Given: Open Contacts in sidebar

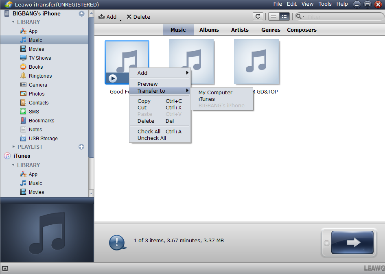Looking at the screenshot, I should (39, 103).
